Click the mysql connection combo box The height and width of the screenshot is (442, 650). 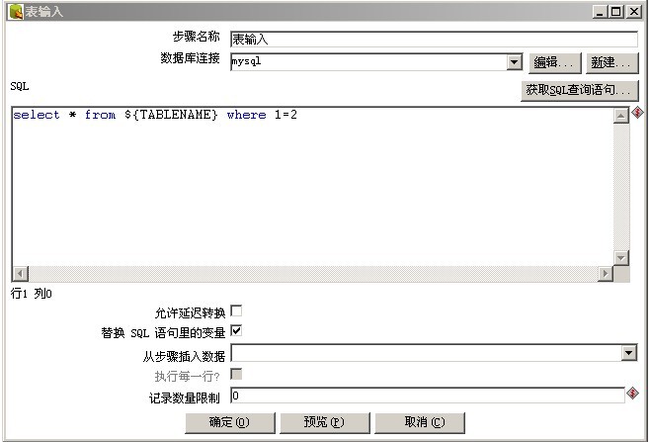pyautogui.click(x=376, y=62)
